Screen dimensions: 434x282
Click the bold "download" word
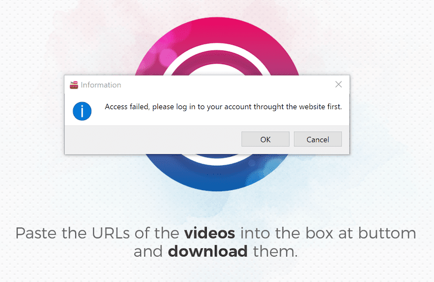(208, 252)
